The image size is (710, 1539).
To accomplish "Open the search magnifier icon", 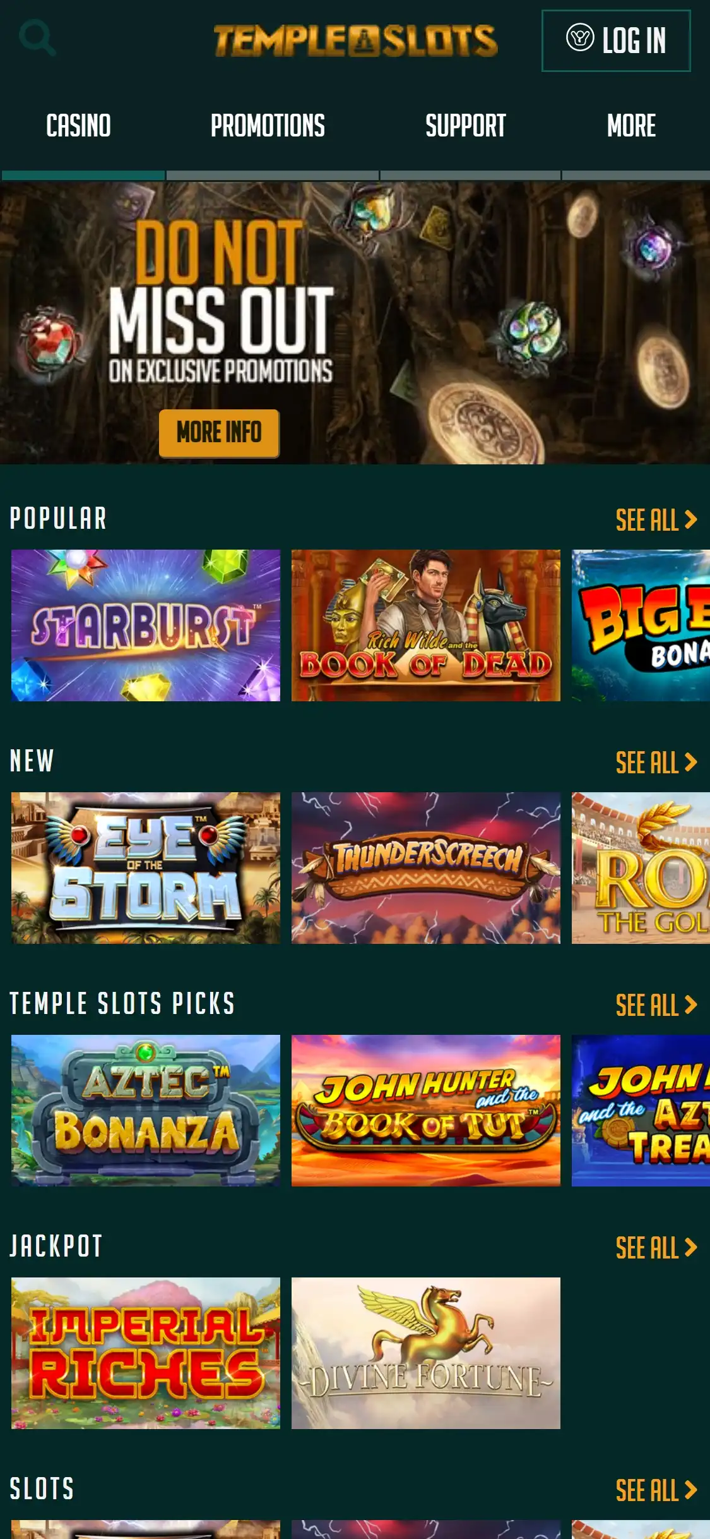I will 37,39.
